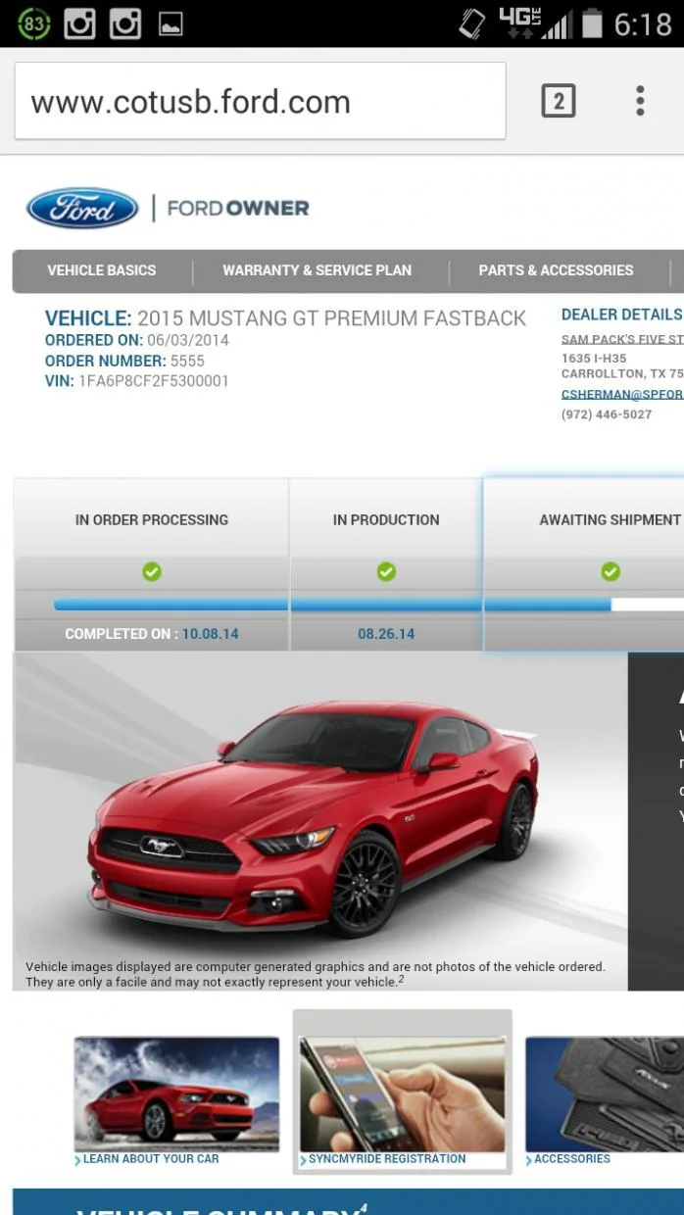Screen dimensions: 684x1215
Task: Click the Ford Owner text logo
Action: click(x=238, y=208)
